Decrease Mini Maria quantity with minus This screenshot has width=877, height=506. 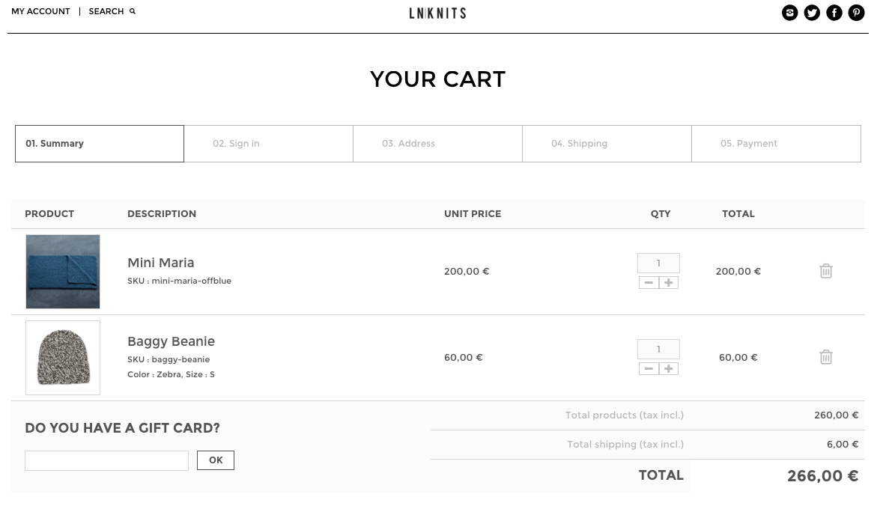[649, 283]
